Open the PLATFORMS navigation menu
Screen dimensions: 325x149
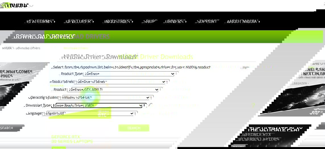(x=40, y=21)
